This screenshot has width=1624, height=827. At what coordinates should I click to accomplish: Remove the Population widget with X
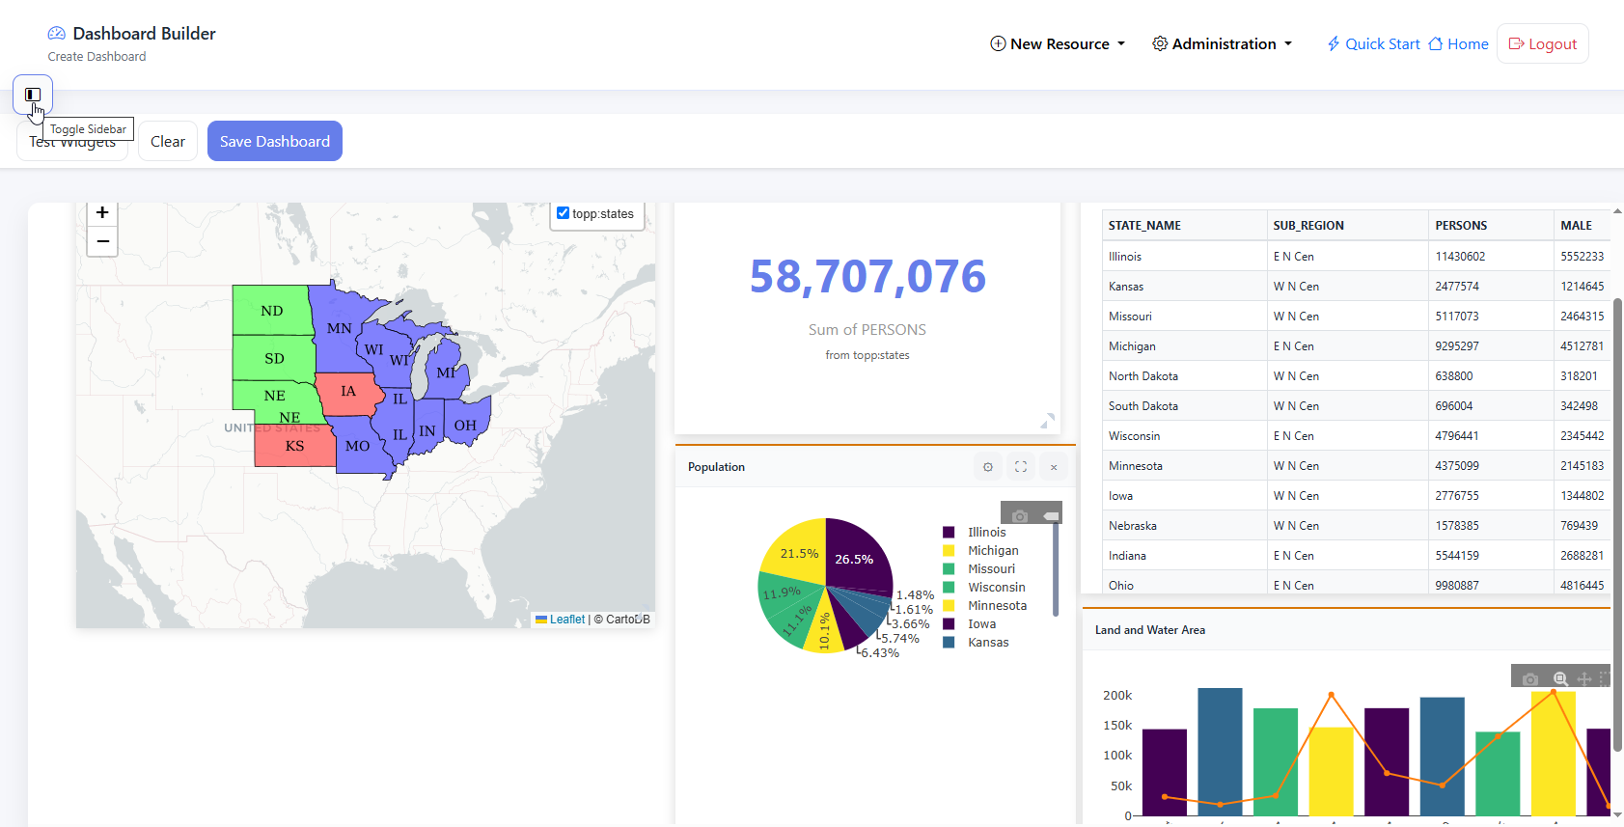point(1053,467)
